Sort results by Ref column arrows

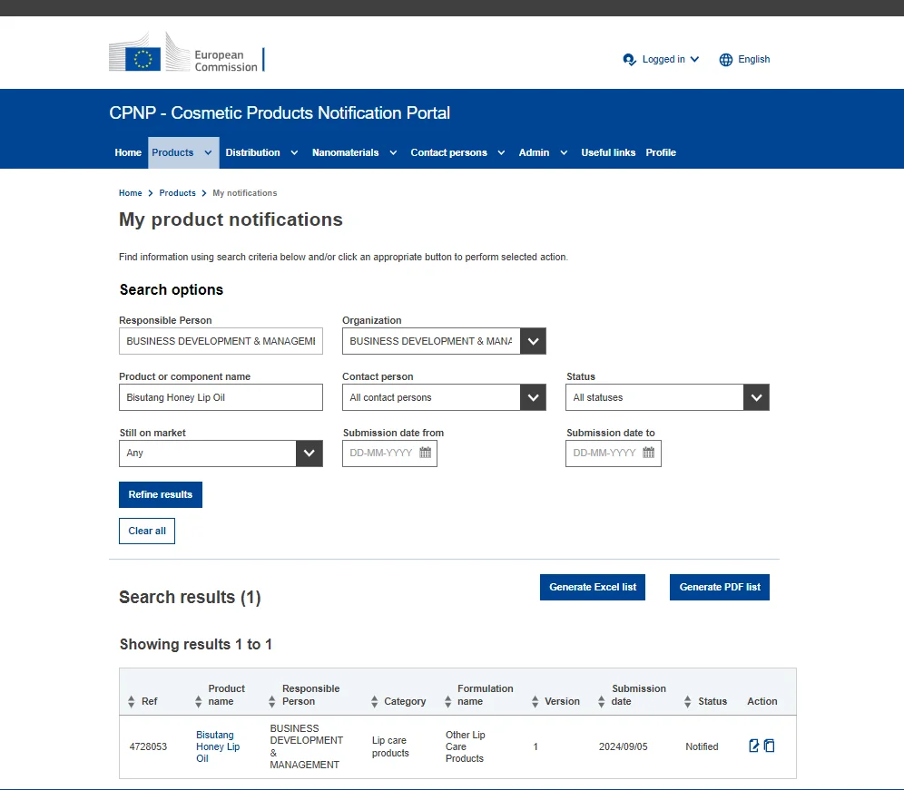point(132,702)
